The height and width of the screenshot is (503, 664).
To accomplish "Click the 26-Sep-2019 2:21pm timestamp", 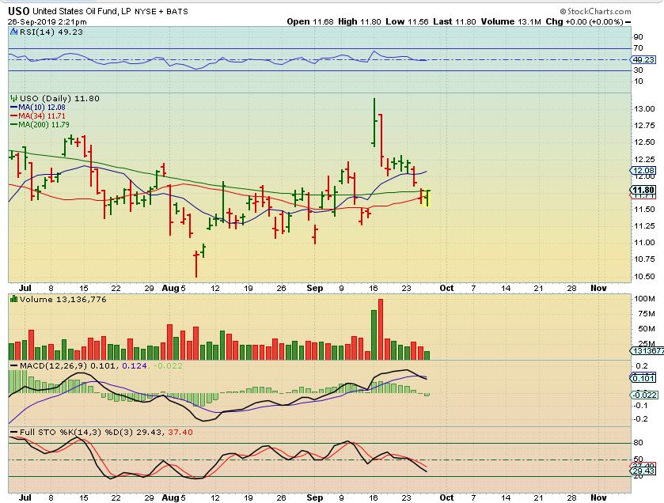I will 47,22.
